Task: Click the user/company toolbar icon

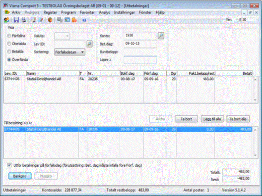Action: tap(6, 20)
